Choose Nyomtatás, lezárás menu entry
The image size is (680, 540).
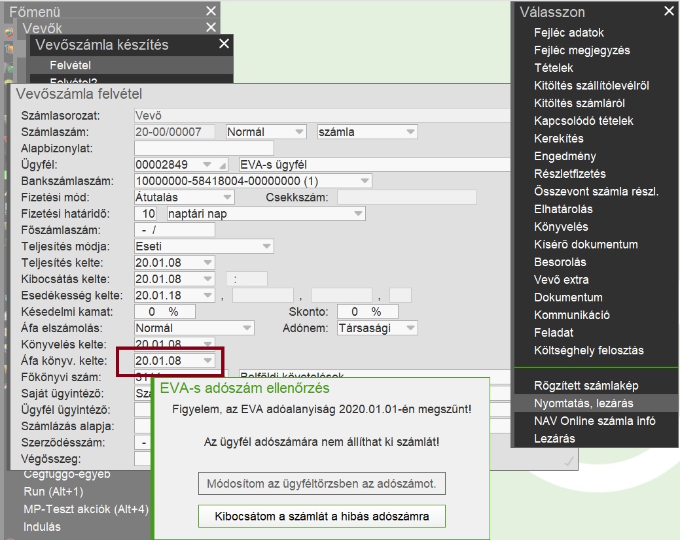pyautogui.click(x=583, y=403)
